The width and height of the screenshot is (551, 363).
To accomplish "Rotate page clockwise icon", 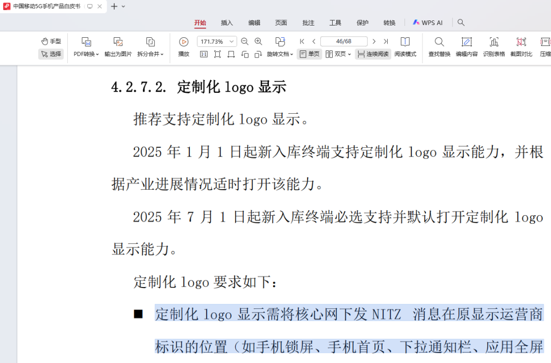I will [x=258, y=54].
